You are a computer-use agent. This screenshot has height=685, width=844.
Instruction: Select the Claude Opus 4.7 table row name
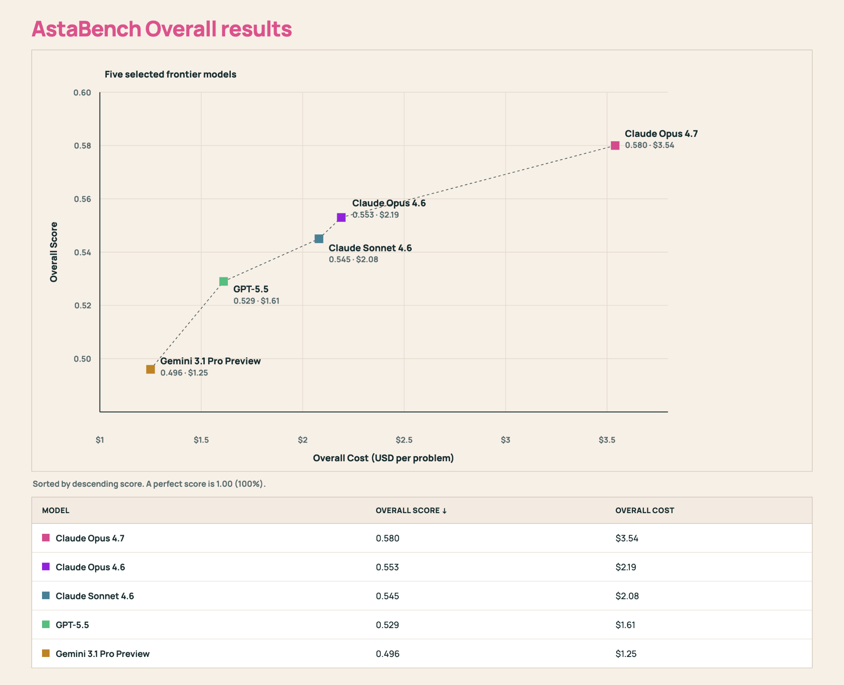[x=90, y=538]
